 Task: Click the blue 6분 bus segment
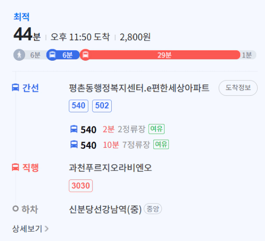(x=63, y=55)
